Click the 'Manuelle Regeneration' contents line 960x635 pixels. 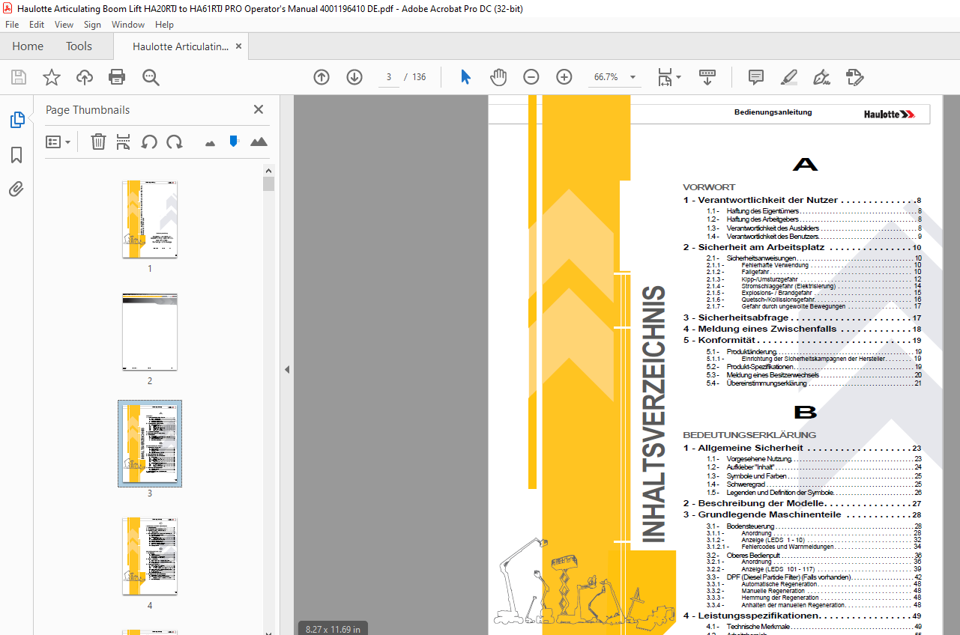click(813, 591)
